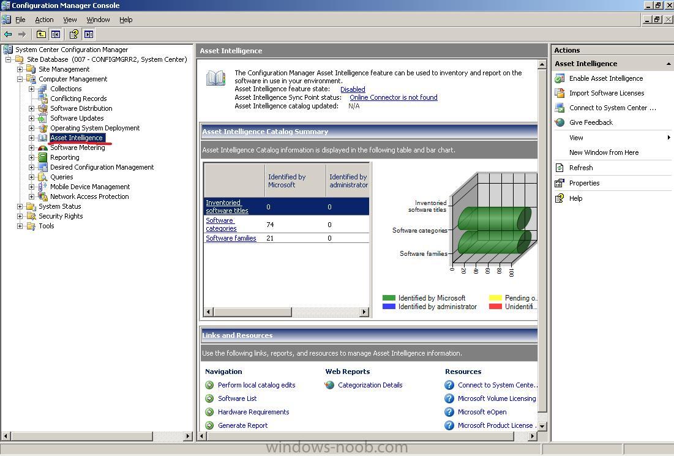
Task: Toggle the Show/Hide Action Pane toolbar icon
Action: [x=89, y=34]
